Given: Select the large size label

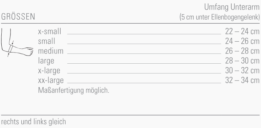Looking at the screenshot, I should coord(46,61).
